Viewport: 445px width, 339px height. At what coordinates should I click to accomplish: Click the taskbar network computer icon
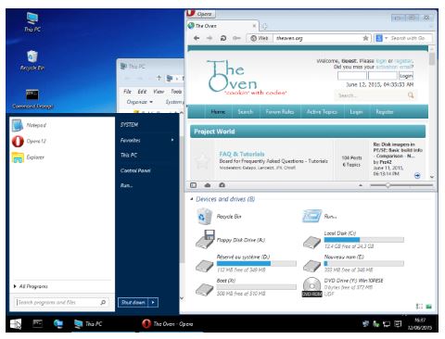point(58,323)
